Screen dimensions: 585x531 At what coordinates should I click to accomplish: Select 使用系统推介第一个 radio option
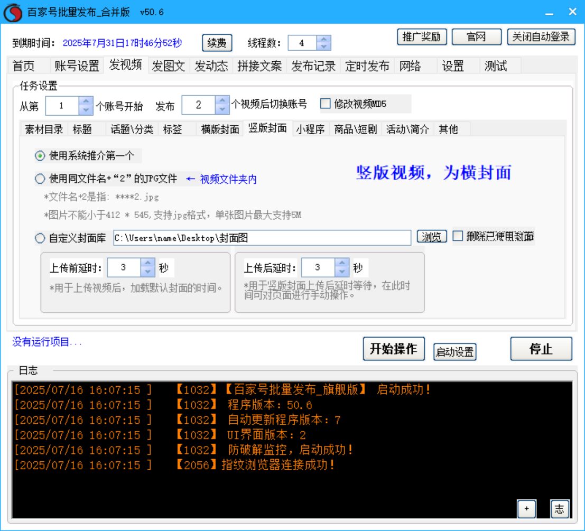click(40, 155)
